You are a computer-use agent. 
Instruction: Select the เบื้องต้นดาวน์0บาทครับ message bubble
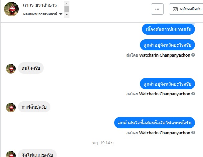pyautogui.click(x=168, y=29)
